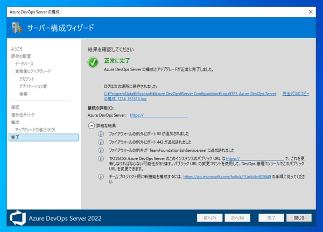
Task: Open the public URL link in TF255450 message
Action: 255,158
